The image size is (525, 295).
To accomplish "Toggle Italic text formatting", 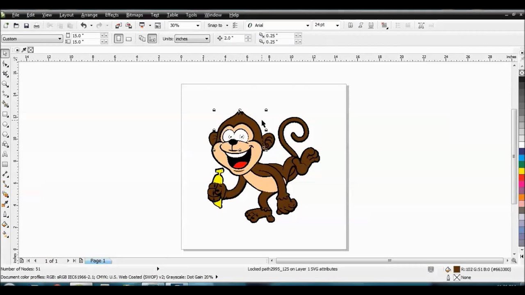I will click(361, 25).
